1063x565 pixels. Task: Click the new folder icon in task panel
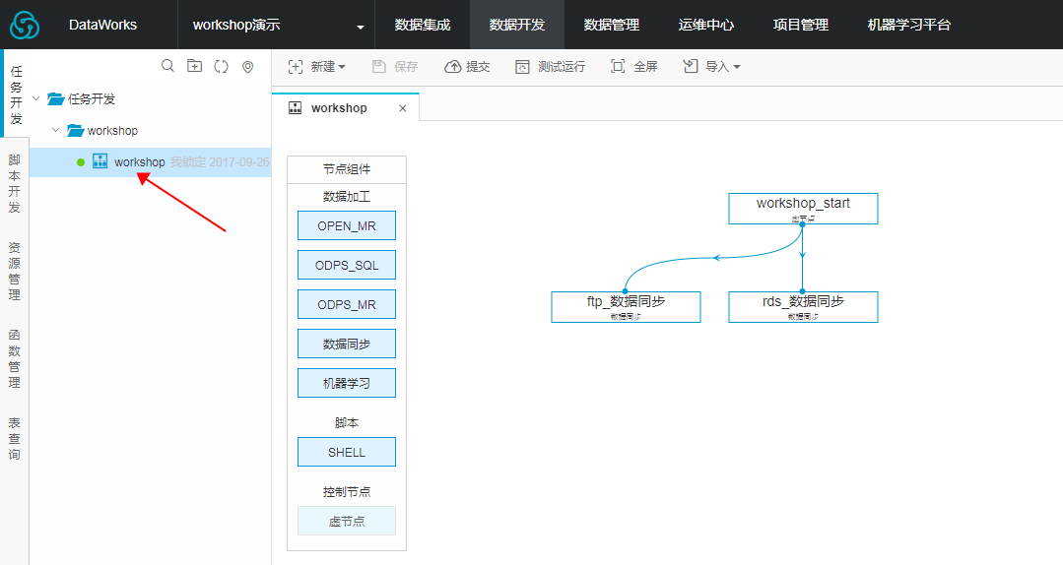coord(194,66)
